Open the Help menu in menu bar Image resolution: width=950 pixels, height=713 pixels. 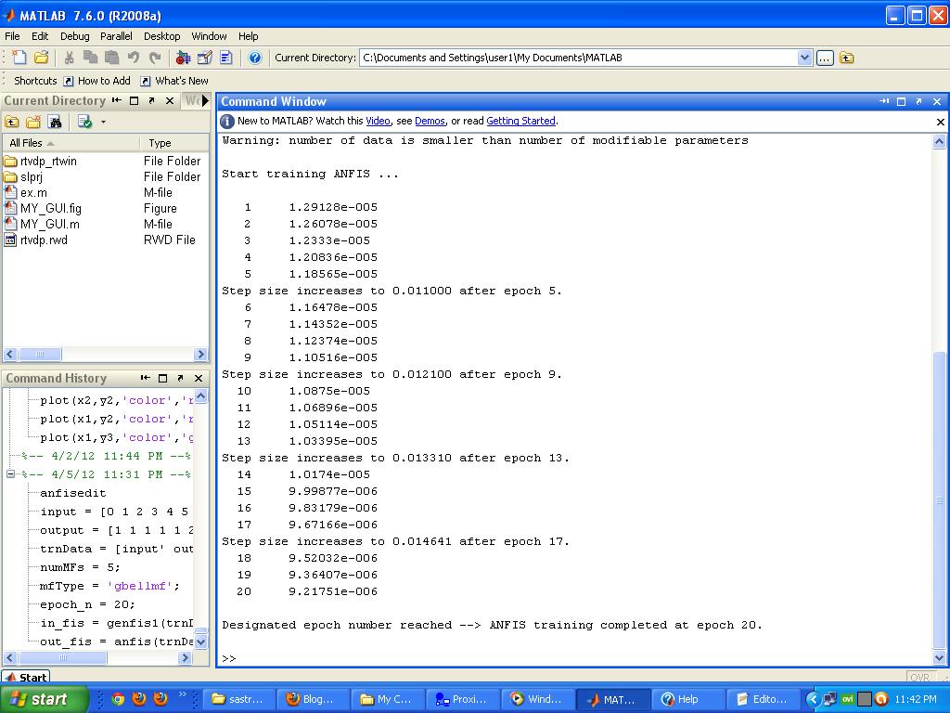pyautogui.click(x=248, y=36)
